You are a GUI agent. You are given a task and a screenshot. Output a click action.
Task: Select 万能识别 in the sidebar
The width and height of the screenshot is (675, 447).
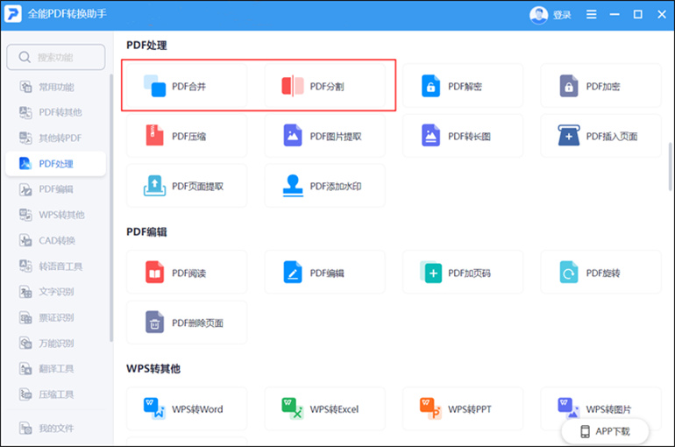tap(56, 344)
